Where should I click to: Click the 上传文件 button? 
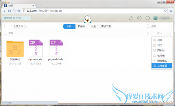(x=17, y=26)
